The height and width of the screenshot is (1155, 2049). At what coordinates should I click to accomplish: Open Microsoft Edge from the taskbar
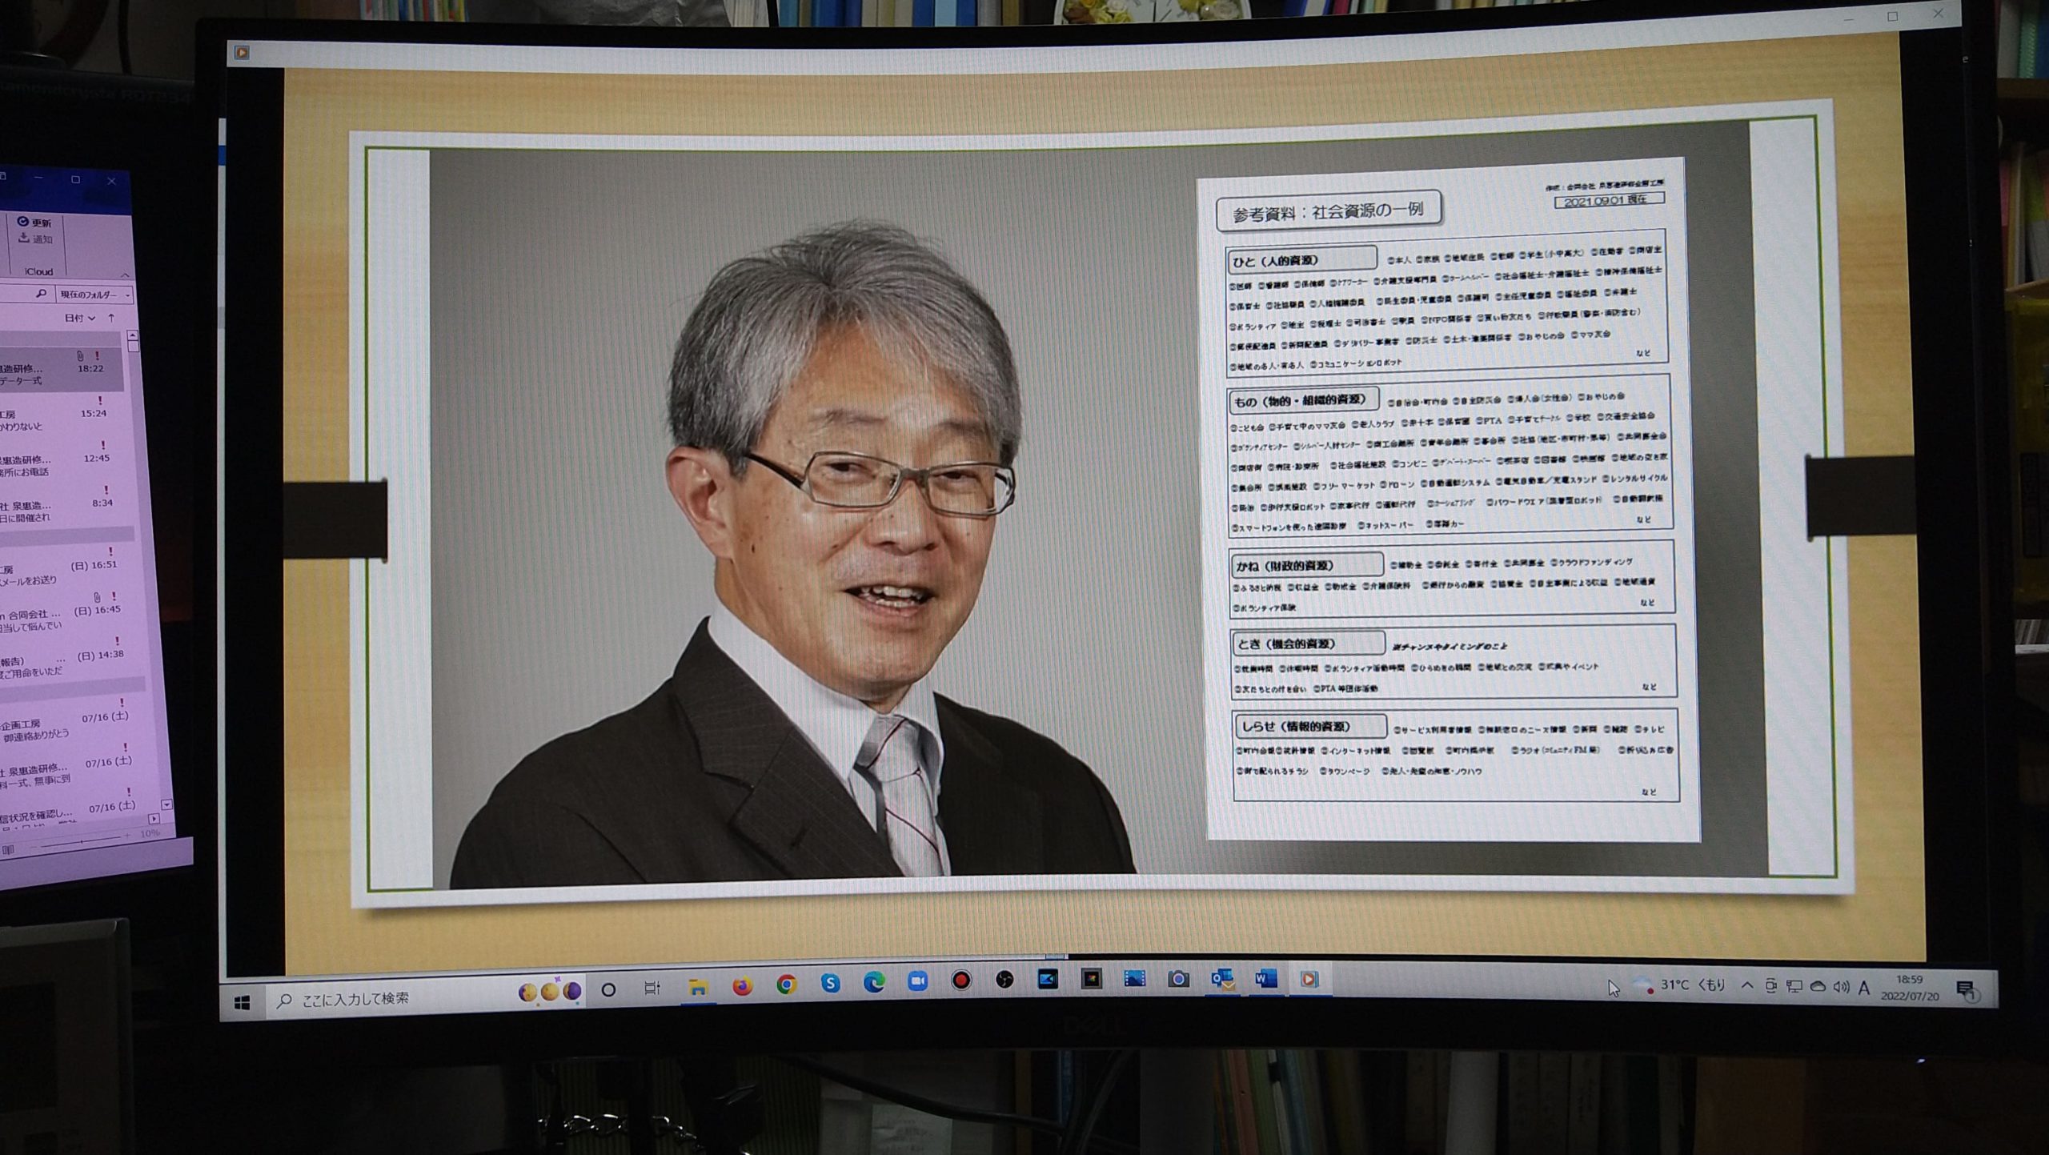pos(874,982)
